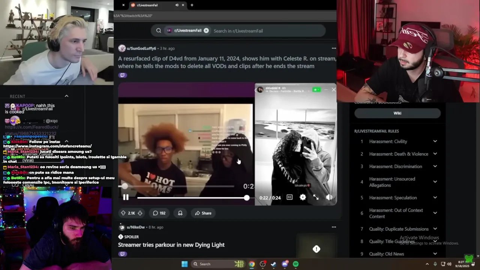Mute the tab via its audio icon
Viewport: 480px width, 270px height.
[177, 5]
